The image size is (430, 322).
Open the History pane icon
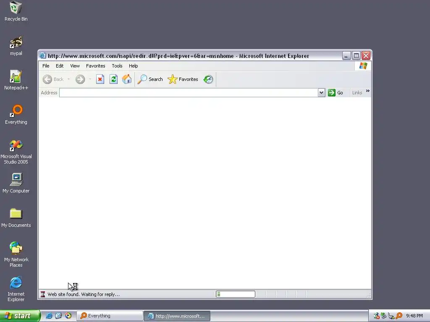click(x=208, y=79)
